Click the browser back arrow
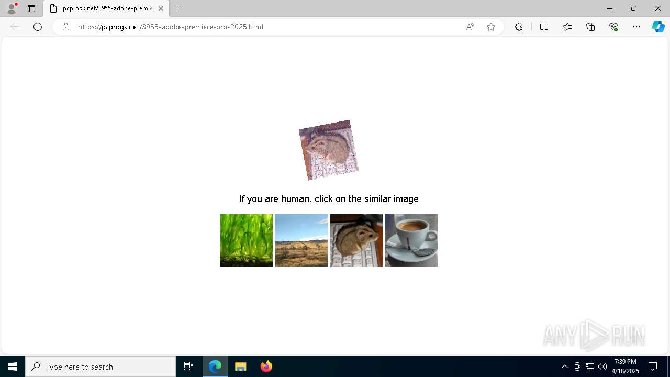The image size is (670, 377). 15,27
